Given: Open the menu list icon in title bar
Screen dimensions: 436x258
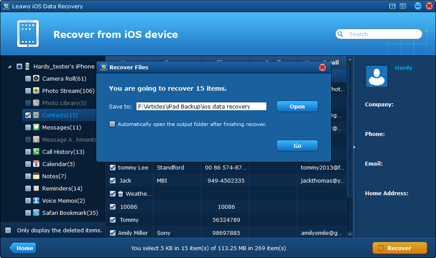Looking at the screenshot, I should 403,6.
